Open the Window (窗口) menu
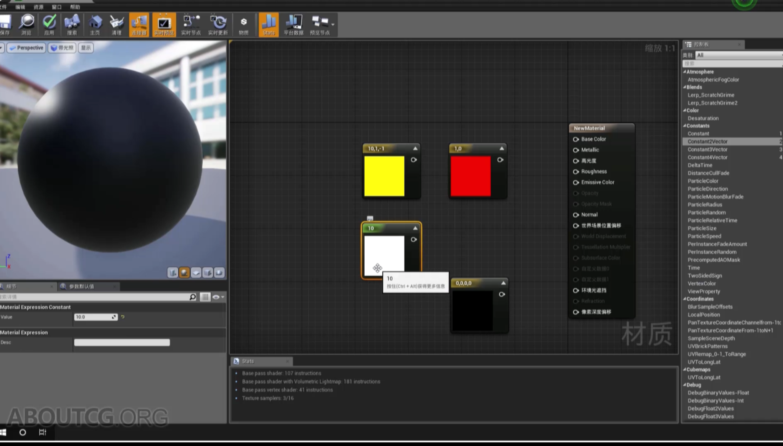The width and height of the screenshot is (783, 446). [x=56, y=7]
